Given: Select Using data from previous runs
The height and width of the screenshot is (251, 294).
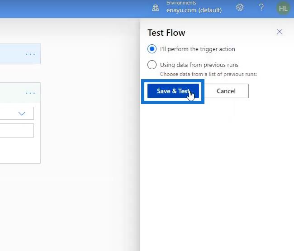Looking at the screenshot, I should coord(152,65).
